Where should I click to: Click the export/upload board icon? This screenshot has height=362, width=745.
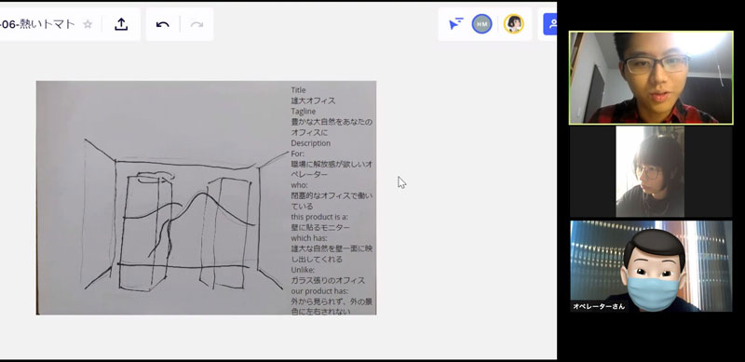[x=121, y=24]
